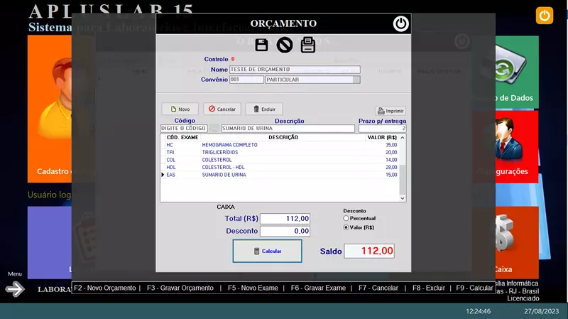
Task: Choose F2 - Novo Orçamento in the bottom bar
Action: tap(105, 288)
